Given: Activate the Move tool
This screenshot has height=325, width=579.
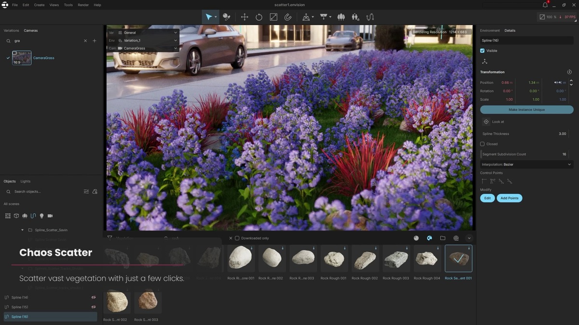Looking at the screenshot, I should [x=244, y=17].
